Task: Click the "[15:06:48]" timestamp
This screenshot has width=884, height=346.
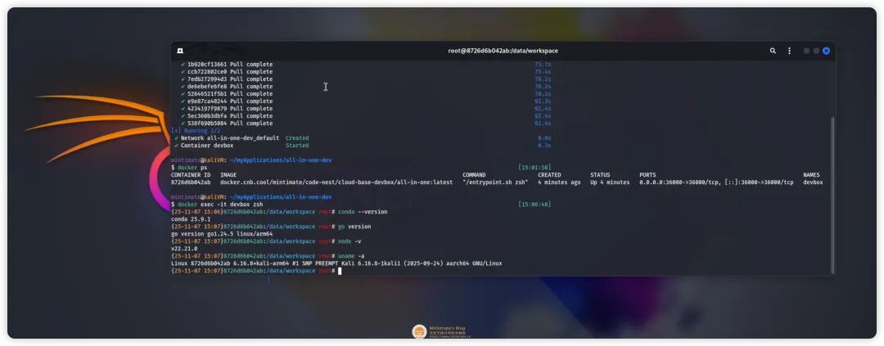Action: [x=534, y=204]
